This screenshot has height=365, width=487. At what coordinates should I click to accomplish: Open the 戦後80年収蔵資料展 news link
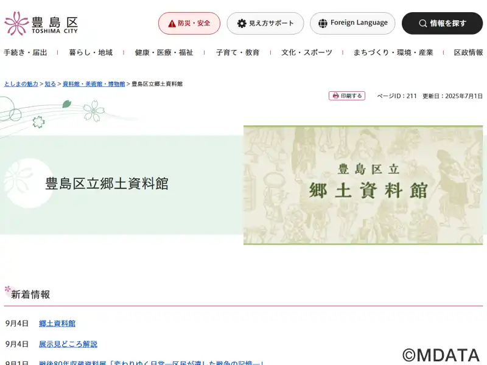click(151, 362)
